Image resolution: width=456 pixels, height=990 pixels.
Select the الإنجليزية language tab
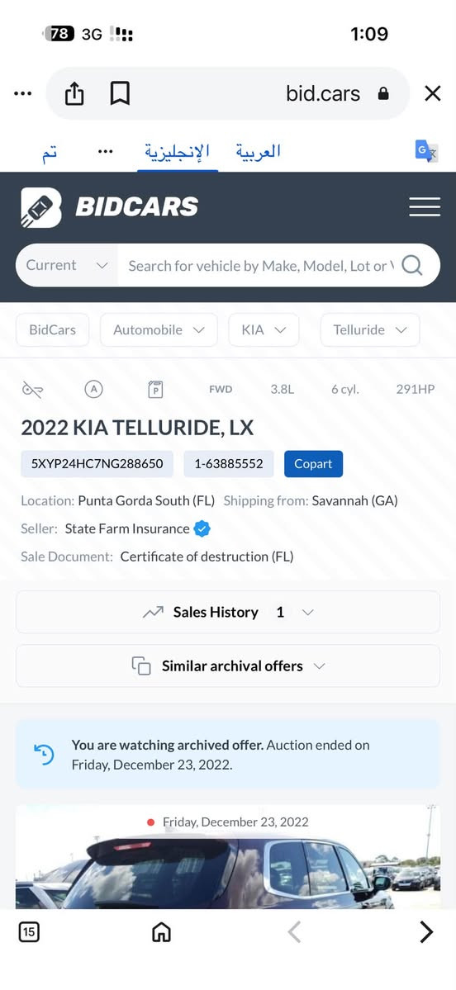(x=178, y=152)
